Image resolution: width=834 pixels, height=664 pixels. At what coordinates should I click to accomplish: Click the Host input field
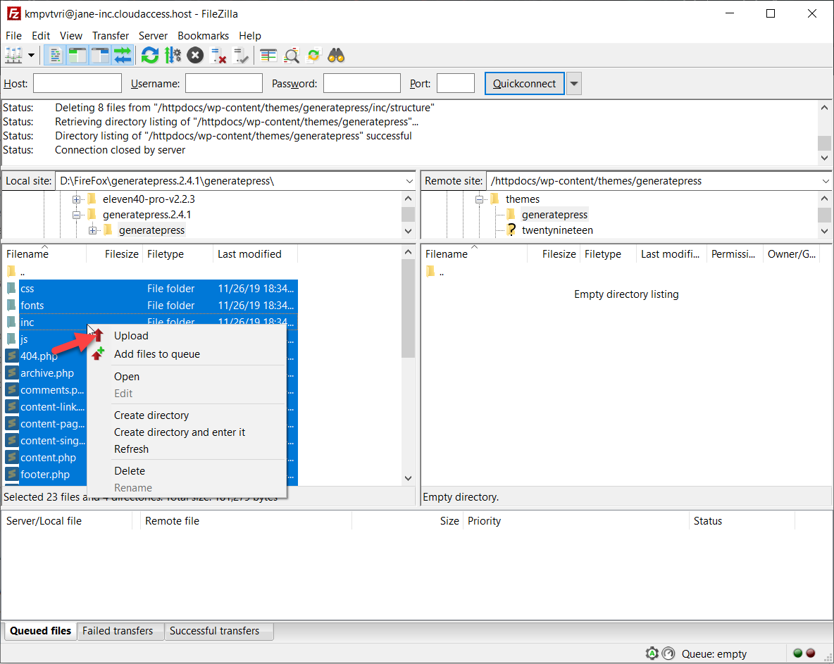(77, 84)
